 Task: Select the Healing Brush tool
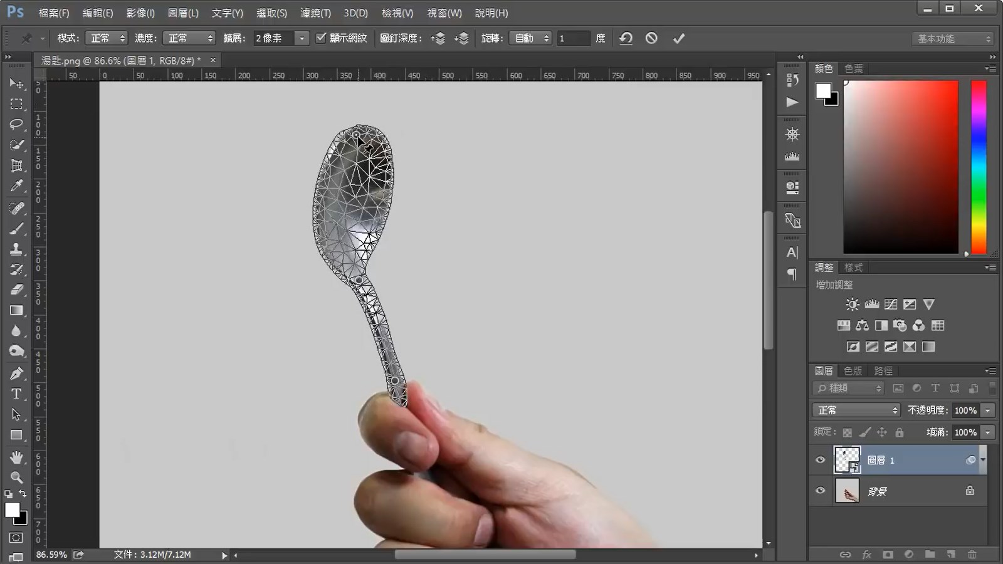[x=16, y=208]
